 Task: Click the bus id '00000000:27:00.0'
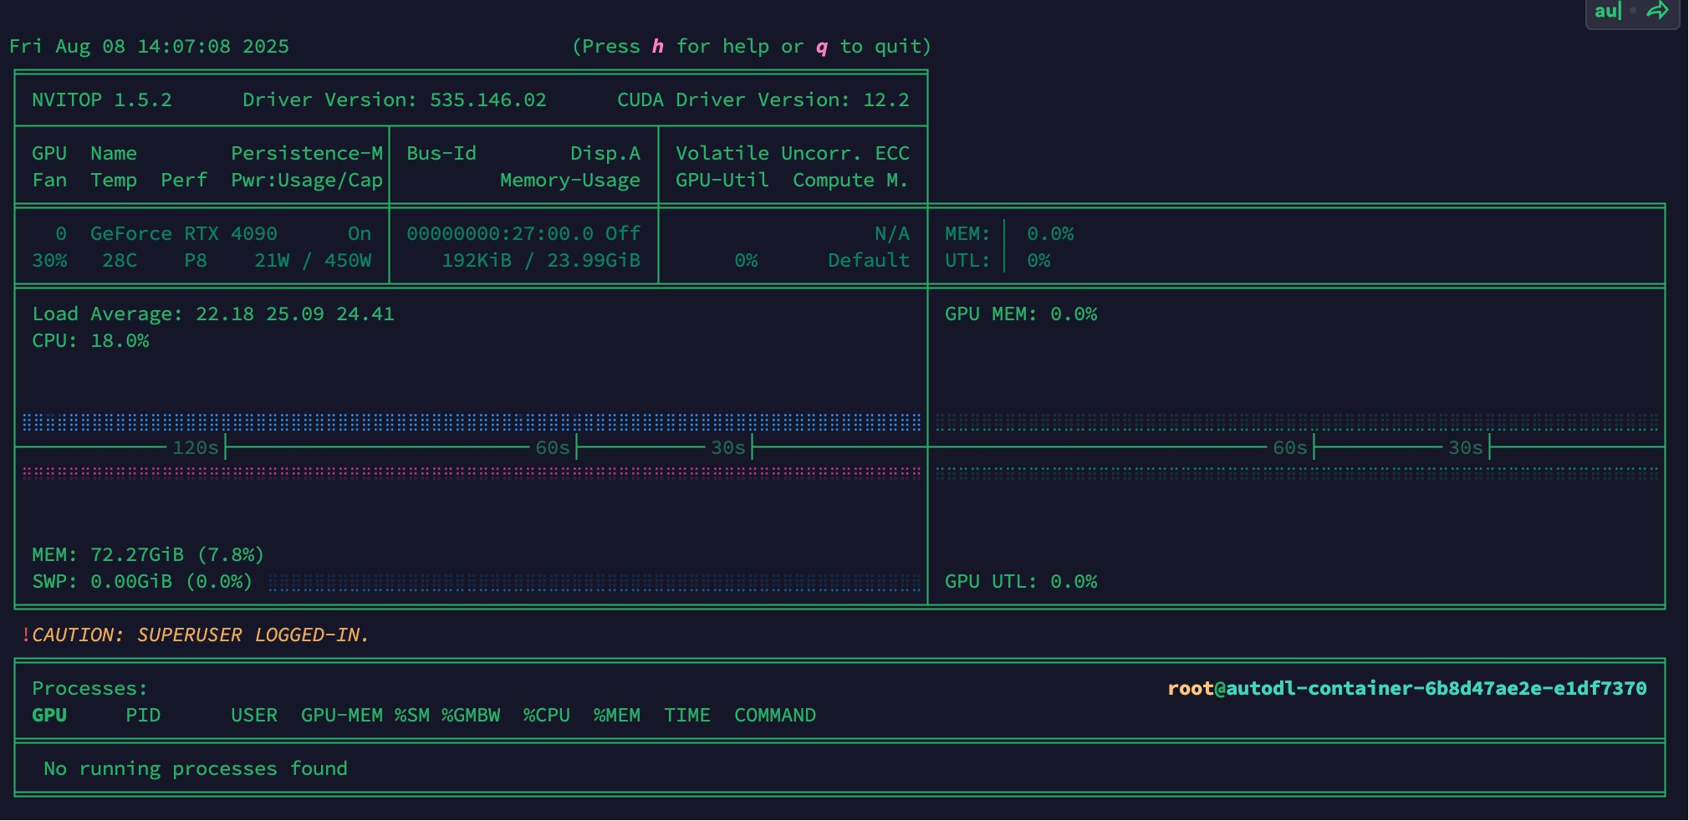(500, 234)
